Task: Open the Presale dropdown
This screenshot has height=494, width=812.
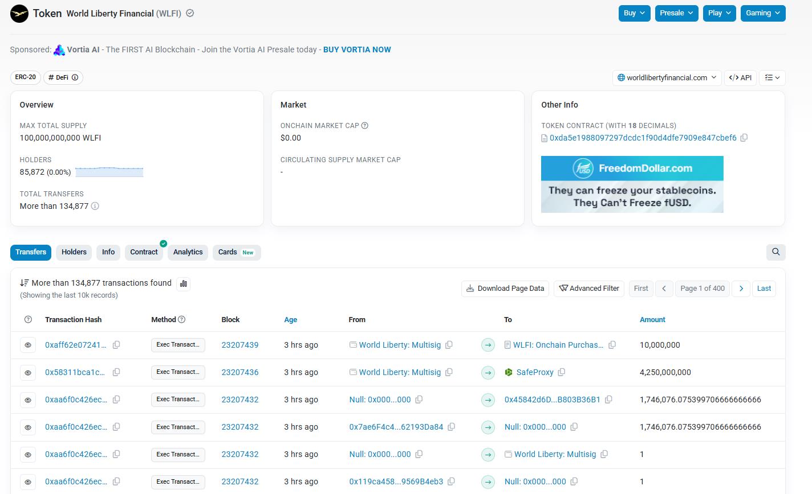Action: click(x=677, y=13)
